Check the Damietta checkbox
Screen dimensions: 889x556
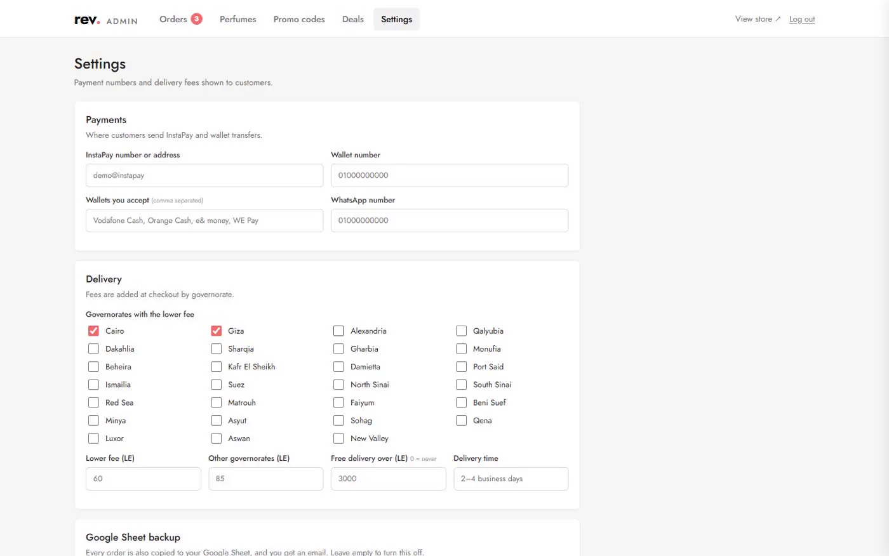click(338, 367)
